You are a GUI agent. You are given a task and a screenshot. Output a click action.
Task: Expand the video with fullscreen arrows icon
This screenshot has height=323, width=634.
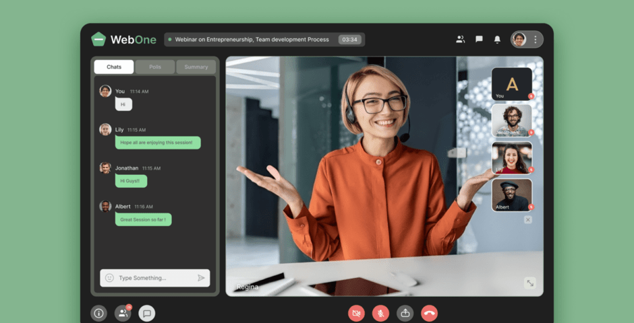(530, 283)
